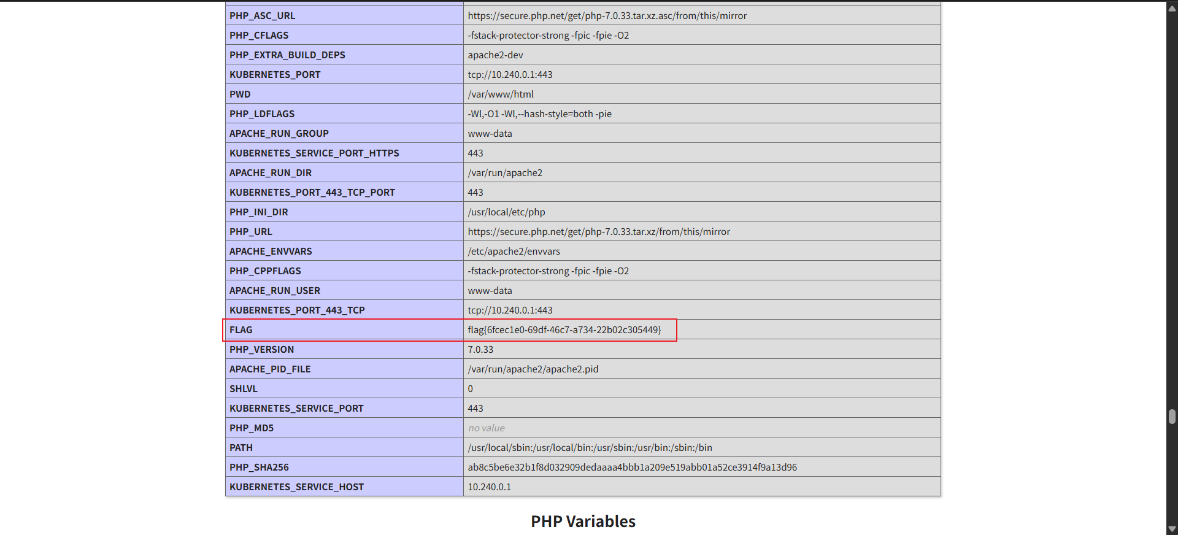The width and height of the screenshot is (1178, 535).
Task: Select the FLAG variable name
Action: tap(241, 330)
